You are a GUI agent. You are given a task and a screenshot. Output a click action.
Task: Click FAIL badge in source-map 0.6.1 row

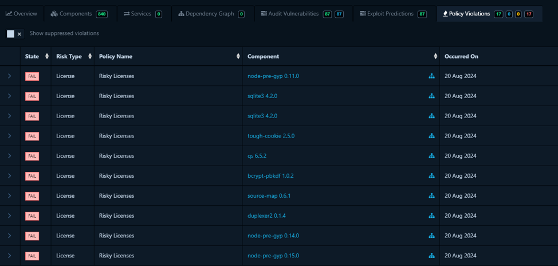click(32, 196)
